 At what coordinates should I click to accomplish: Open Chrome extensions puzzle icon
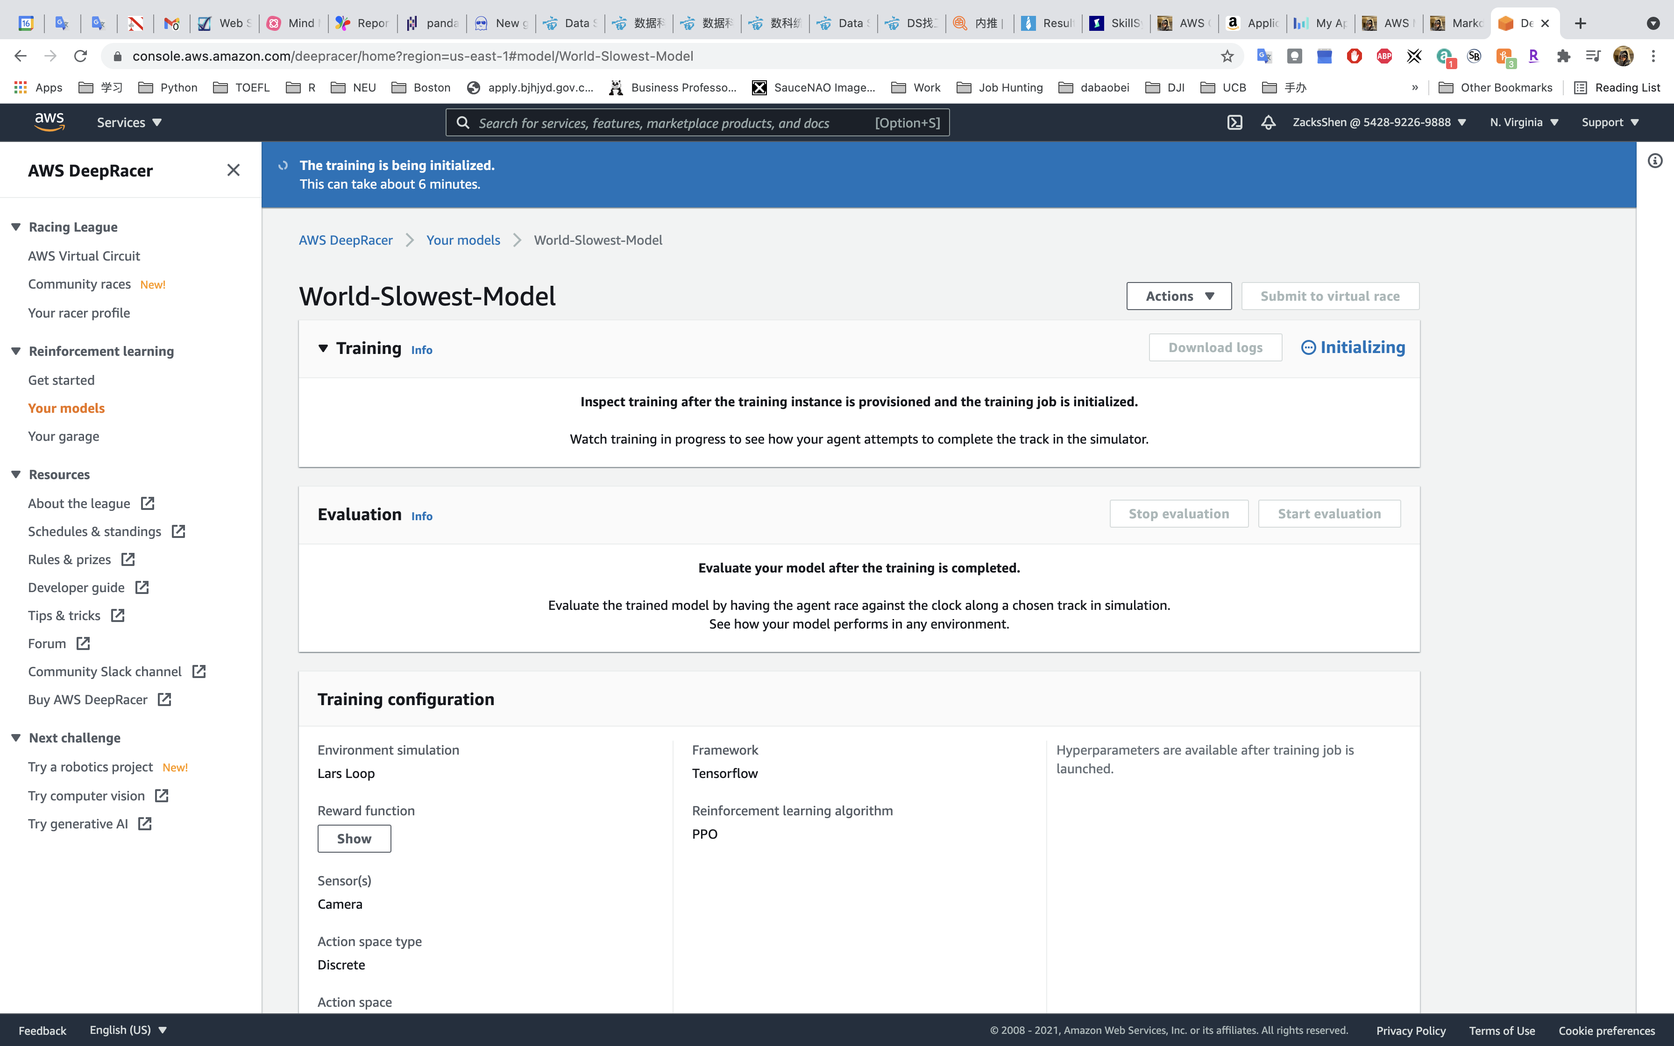point(1563,56)
